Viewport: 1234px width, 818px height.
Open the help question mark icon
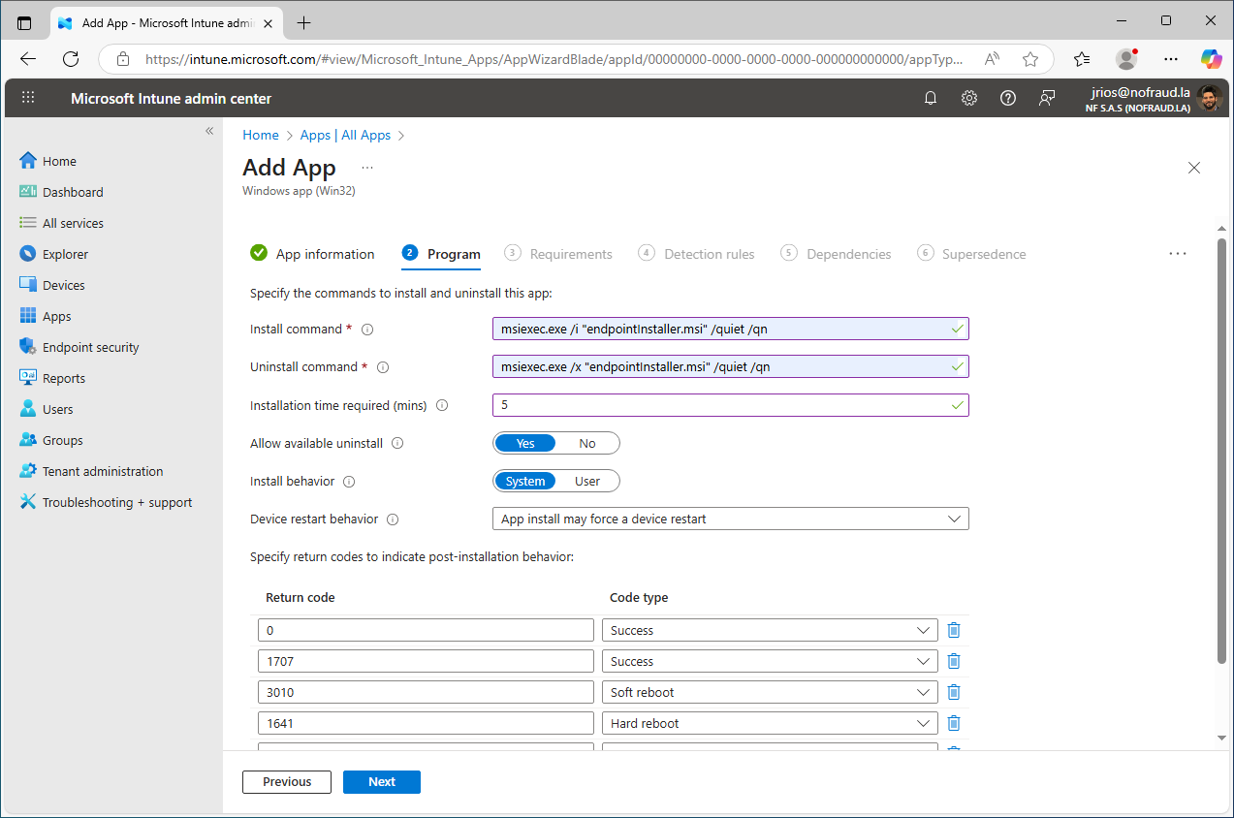pyautogui.click(x=1008, y=98)
